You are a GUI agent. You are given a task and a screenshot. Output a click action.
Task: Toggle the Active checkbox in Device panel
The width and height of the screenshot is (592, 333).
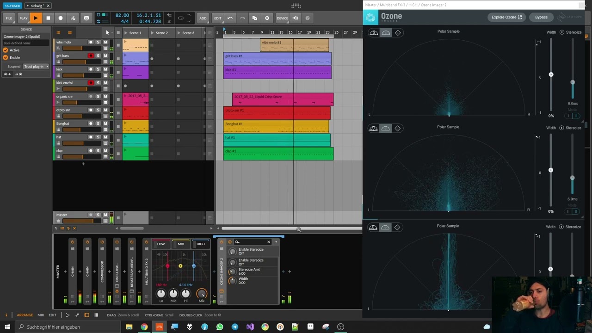click(6, 50)
